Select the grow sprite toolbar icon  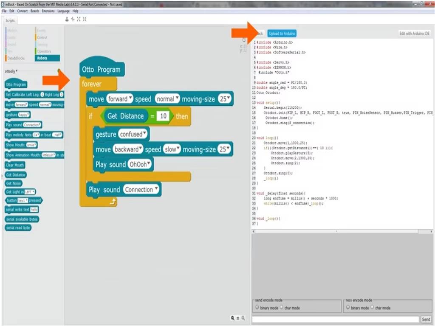[x=79, y=19]
